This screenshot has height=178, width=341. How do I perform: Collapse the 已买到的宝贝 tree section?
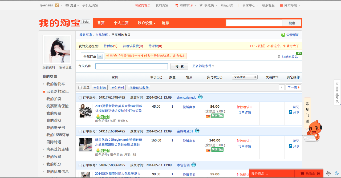click(44, 91)
